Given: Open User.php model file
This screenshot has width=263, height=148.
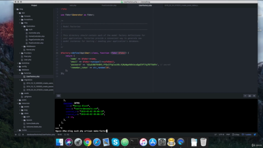Looking at the screenshot, I should (x=28, y=60).
